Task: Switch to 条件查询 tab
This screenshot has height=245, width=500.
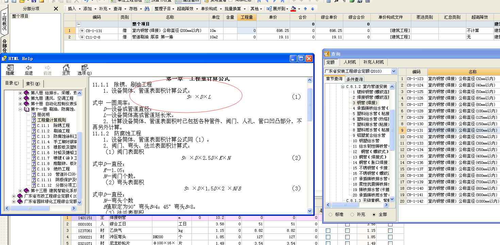Action: 354,79
